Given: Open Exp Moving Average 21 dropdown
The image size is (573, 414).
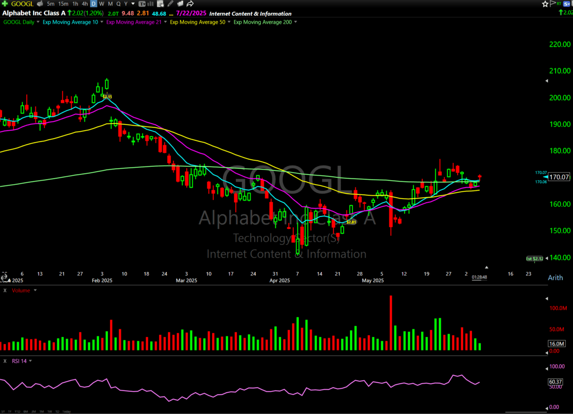Looking at the screenshot, I should [x=166, y=22].
